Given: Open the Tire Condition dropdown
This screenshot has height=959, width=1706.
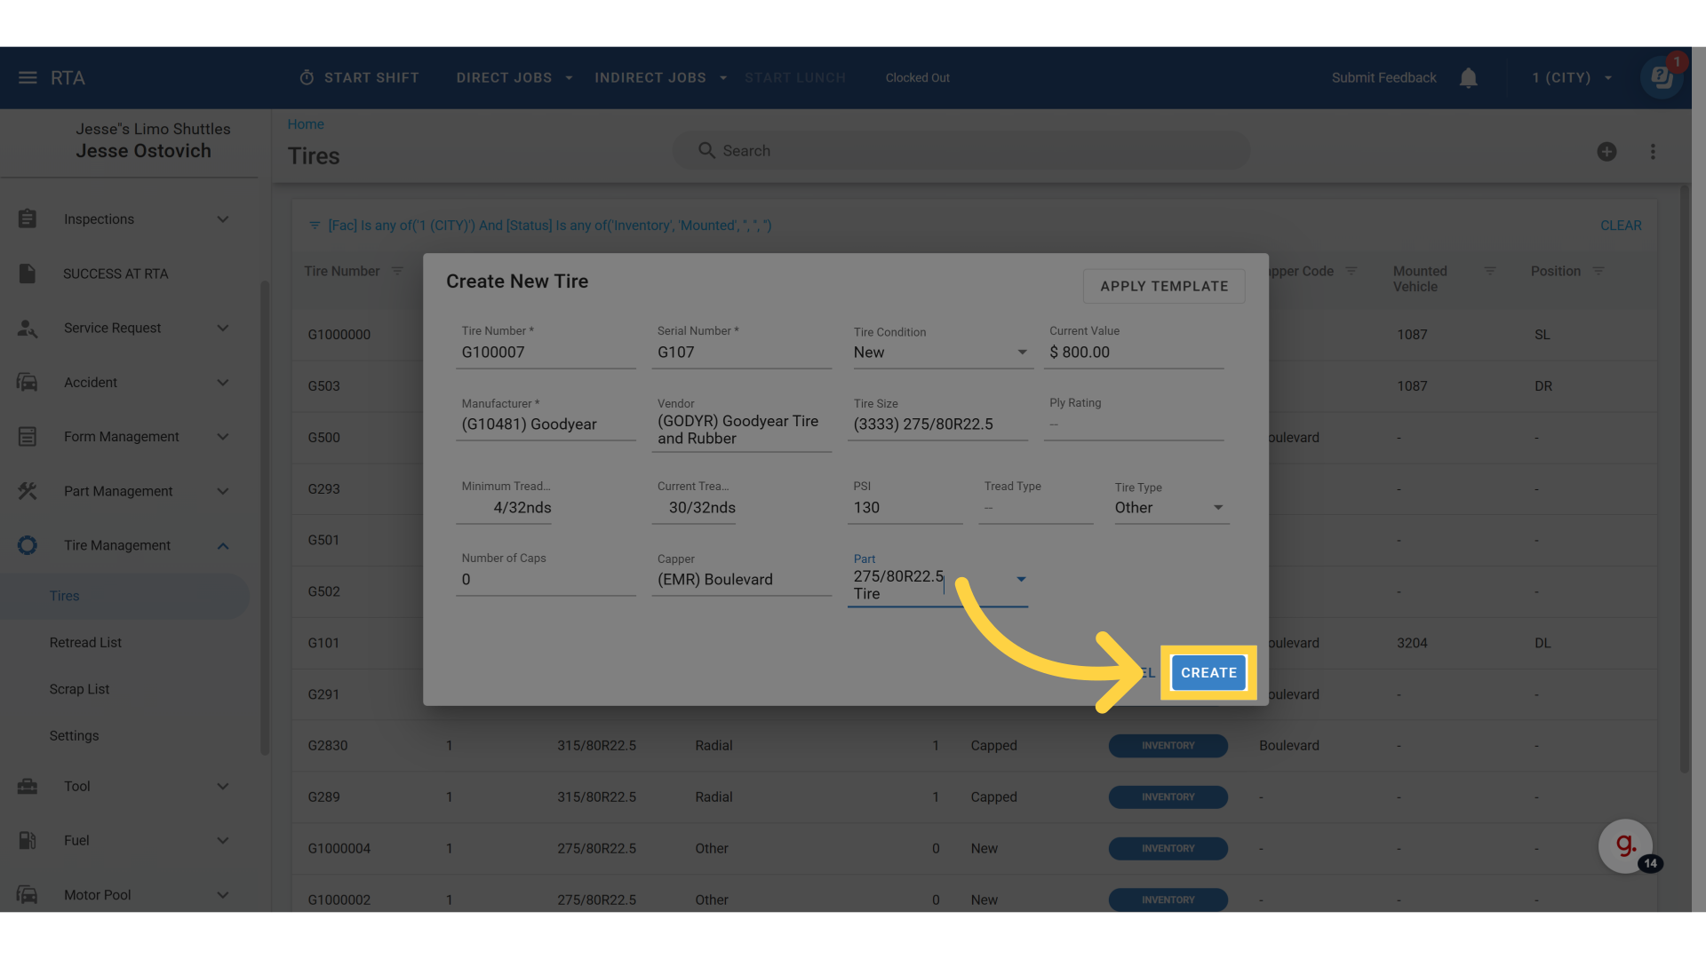Looking at the screenshot, I should pyautogui.click(x=1022, y=353).
